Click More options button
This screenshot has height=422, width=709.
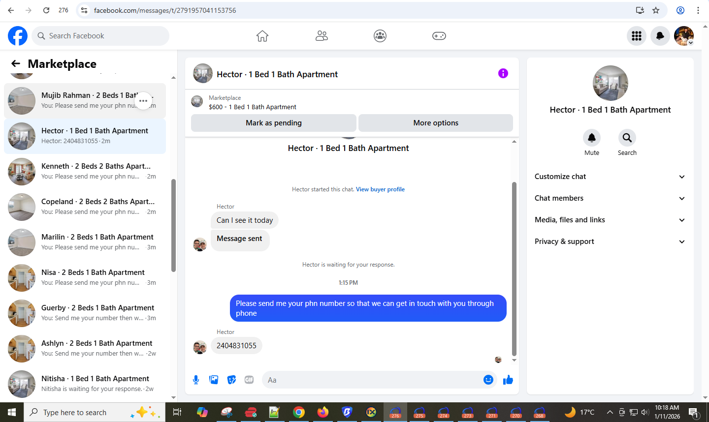click(x=436, y=123)
